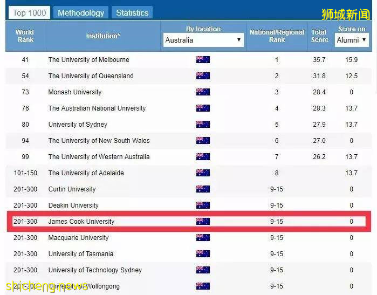
Task: Click the Total Score column header
Action: [x=319, y=36]
